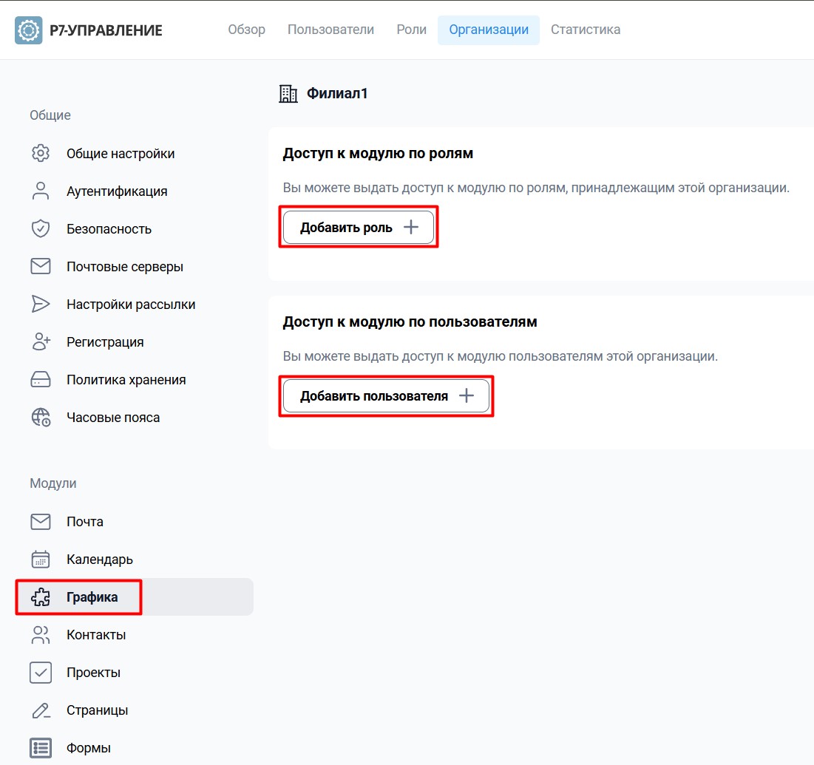Open the Контакты module item
This screenshot has width=814, height=765.
(135, 635)
